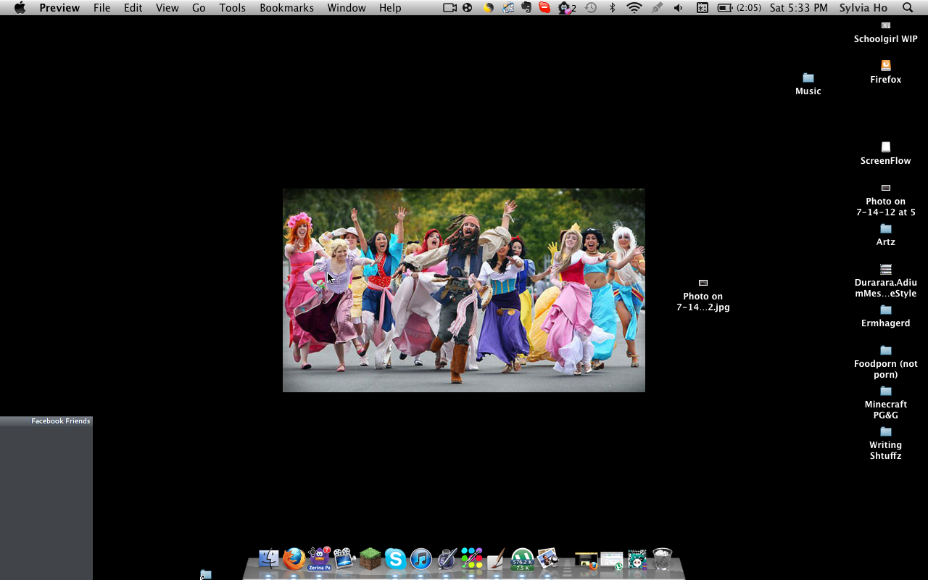Open Spotlight search magnifier
Image resolution: width=928 pixels, height=580 pixels.
pos(908,8)
